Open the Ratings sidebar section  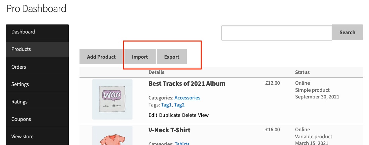click(x=38, y=102)
